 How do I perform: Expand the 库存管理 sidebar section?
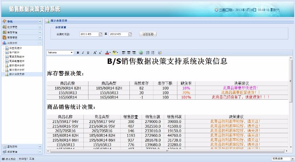(x=40, y=37)
